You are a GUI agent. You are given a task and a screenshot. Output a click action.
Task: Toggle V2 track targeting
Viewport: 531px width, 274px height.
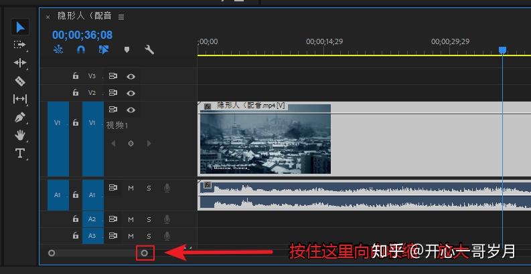92,93
